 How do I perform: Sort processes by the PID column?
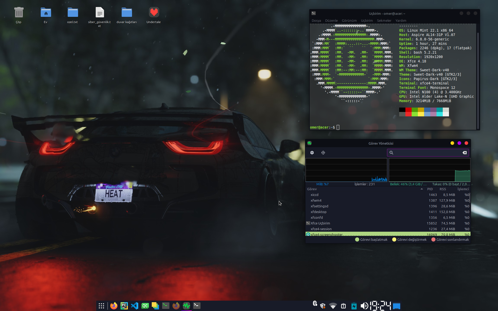click(430, 189)
